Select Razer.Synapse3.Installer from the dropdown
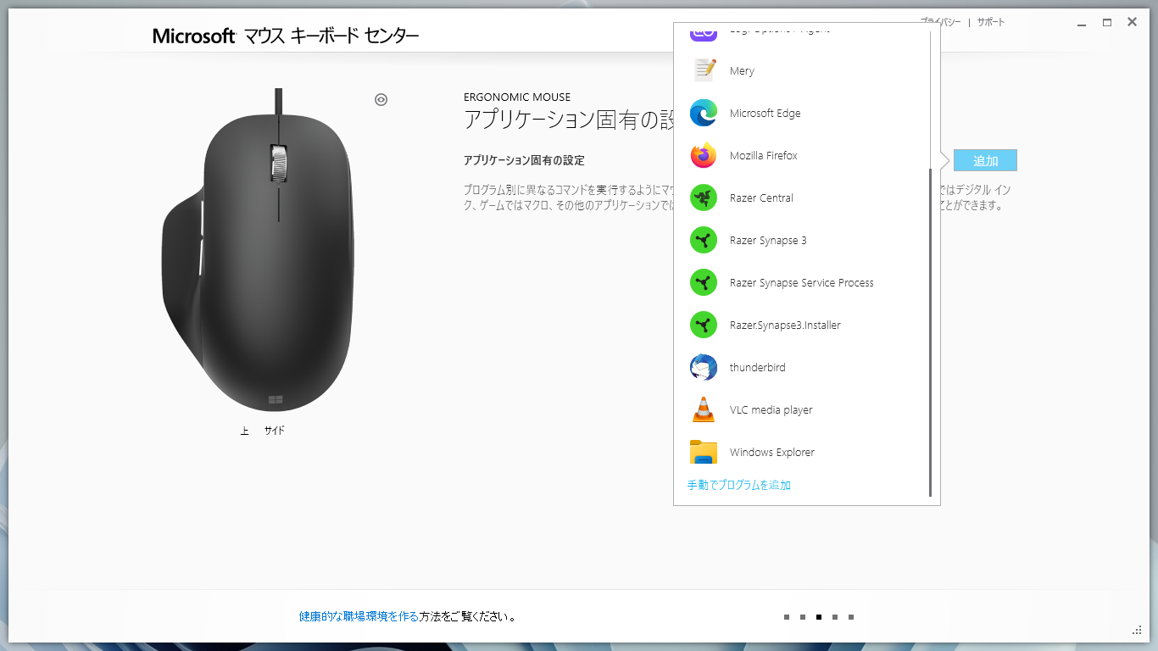 [784, 325]
